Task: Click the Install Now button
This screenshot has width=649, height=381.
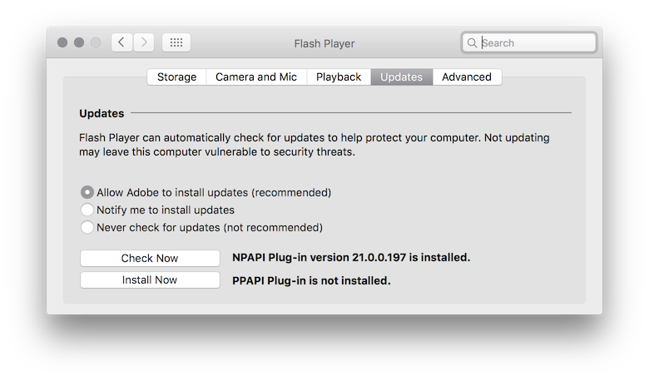Action: coord(150,280)
